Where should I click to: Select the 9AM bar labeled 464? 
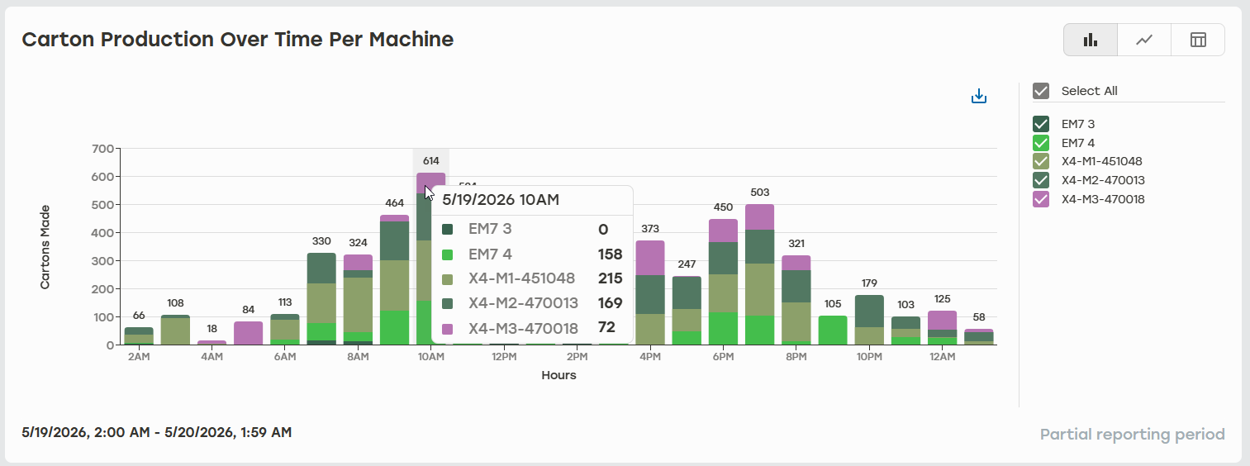(x=394, y=280)
